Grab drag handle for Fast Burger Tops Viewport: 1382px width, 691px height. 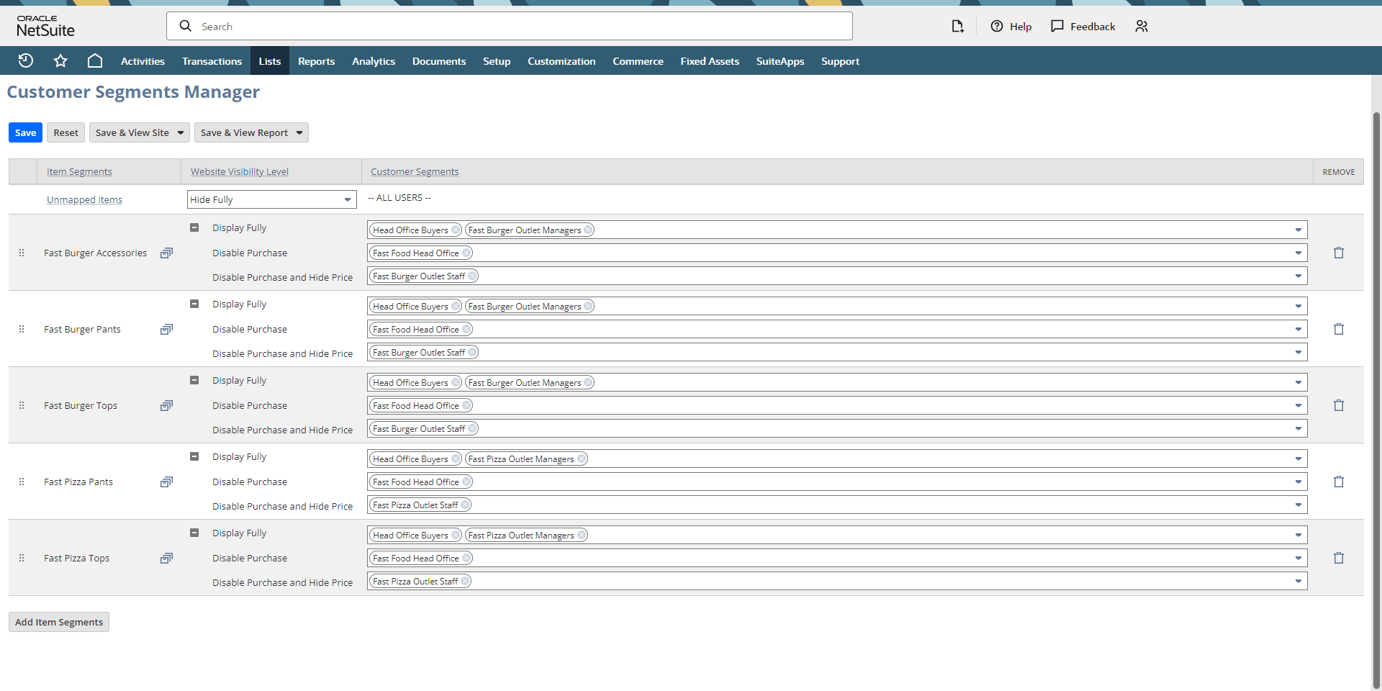click(x=22, y=405)
